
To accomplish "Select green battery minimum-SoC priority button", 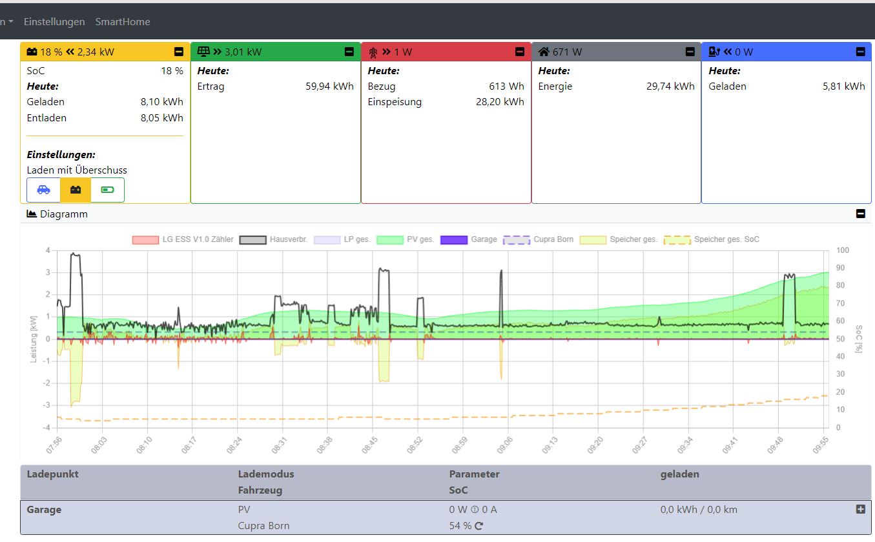I will click(x=107, y=190).
